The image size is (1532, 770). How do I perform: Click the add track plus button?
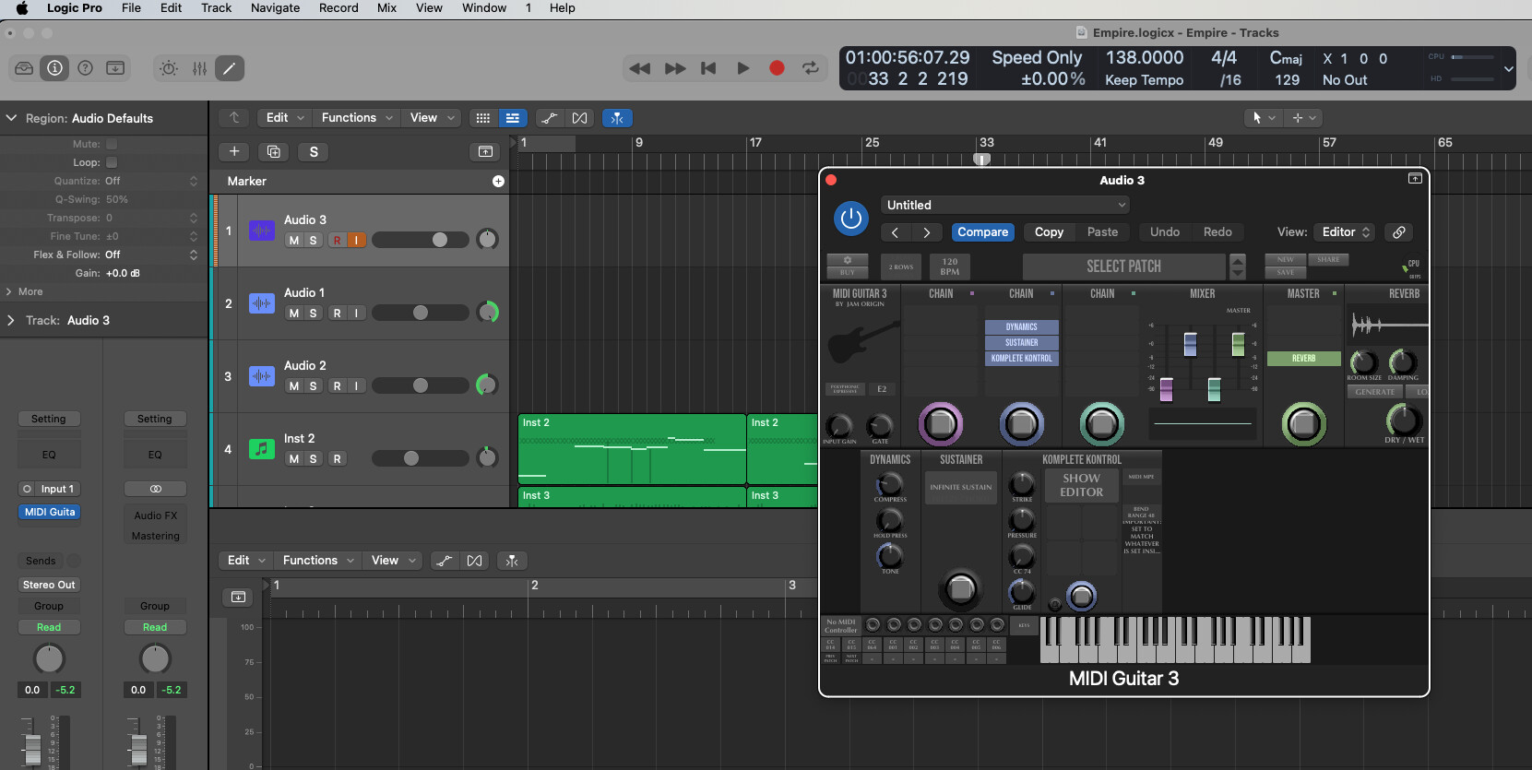tap(234, 151)
